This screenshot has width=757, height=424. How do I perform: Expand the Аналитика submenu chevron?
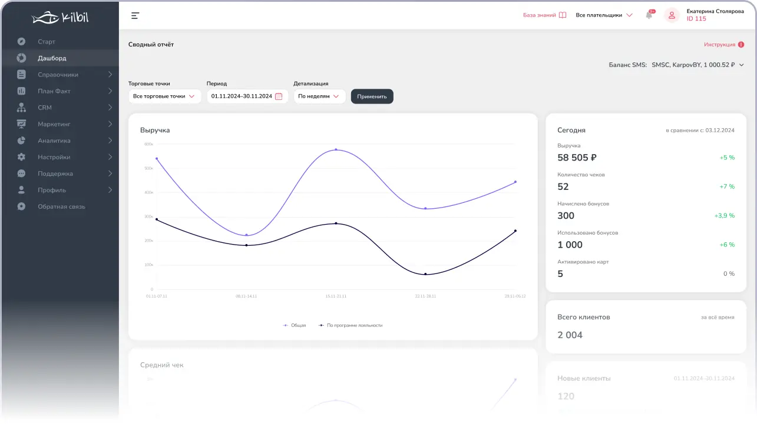[x=110, y=141]
